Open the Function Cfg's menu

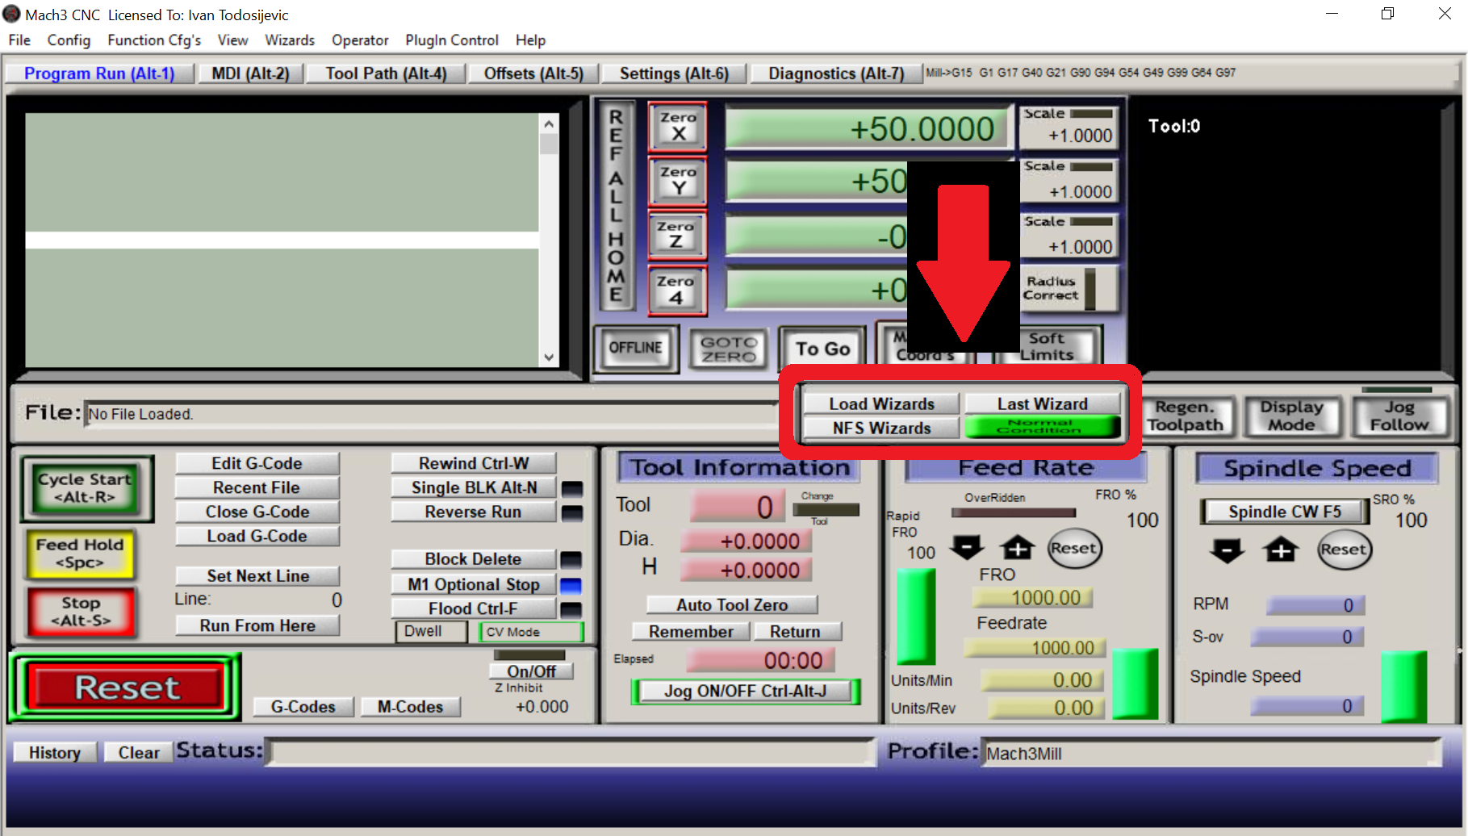click(x=154, y=40)
